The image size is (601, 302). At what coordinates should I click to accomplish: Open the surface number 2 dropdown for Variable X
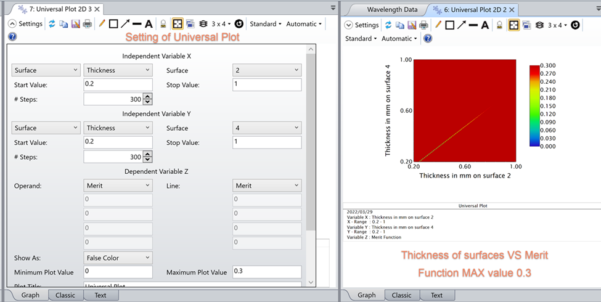tap(267, 70)
